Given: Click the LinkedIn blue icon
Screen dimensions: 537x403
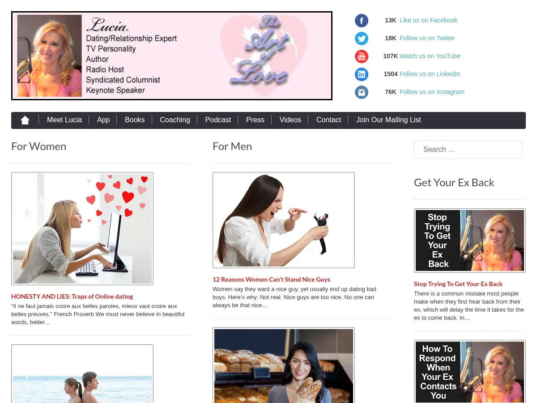Looking at the screenshot, I should tap(362, 74).
